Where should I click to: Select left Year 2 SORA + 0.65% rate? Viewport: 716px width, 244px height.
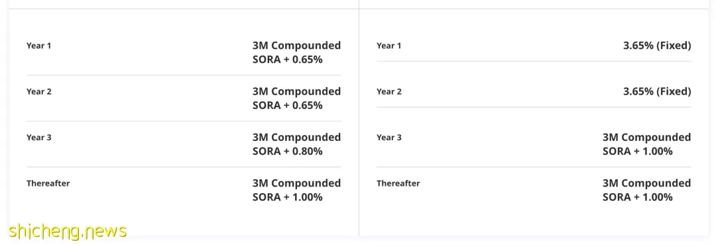point(297,99)
